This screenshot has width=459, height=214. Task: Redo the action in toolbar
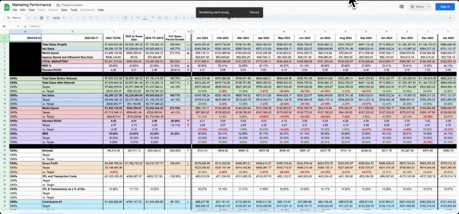tap(35, 18)
